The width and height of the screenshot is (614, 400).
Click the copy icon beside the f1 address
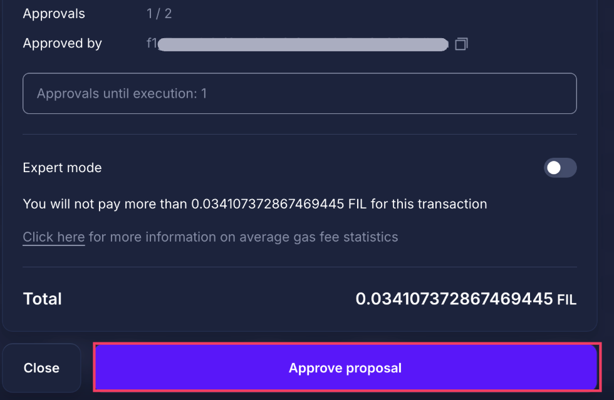(461, 44)
